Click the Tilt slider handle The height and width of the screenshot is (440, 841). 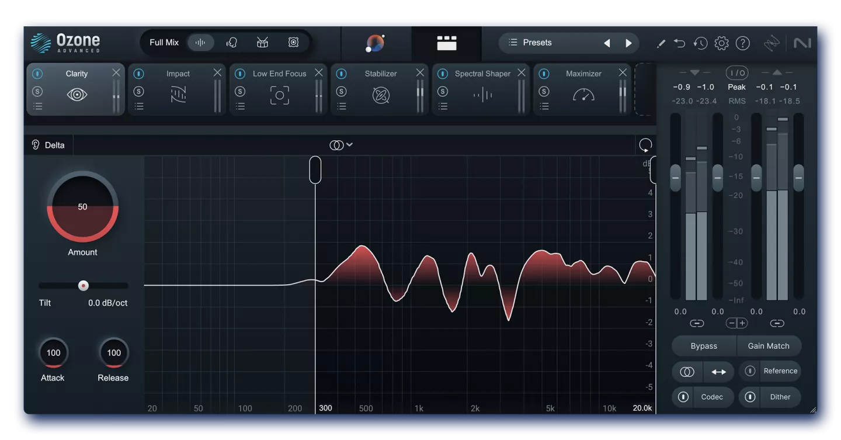pos(84,286)
